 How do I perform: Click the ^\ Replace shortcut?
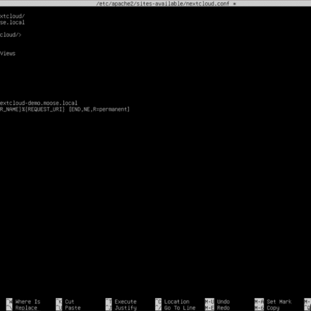coord(22,308)
